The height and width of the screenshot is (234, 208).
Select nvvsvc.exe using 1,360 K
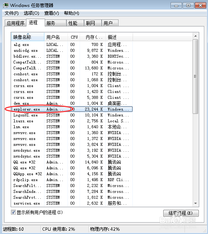pos(72,133)
